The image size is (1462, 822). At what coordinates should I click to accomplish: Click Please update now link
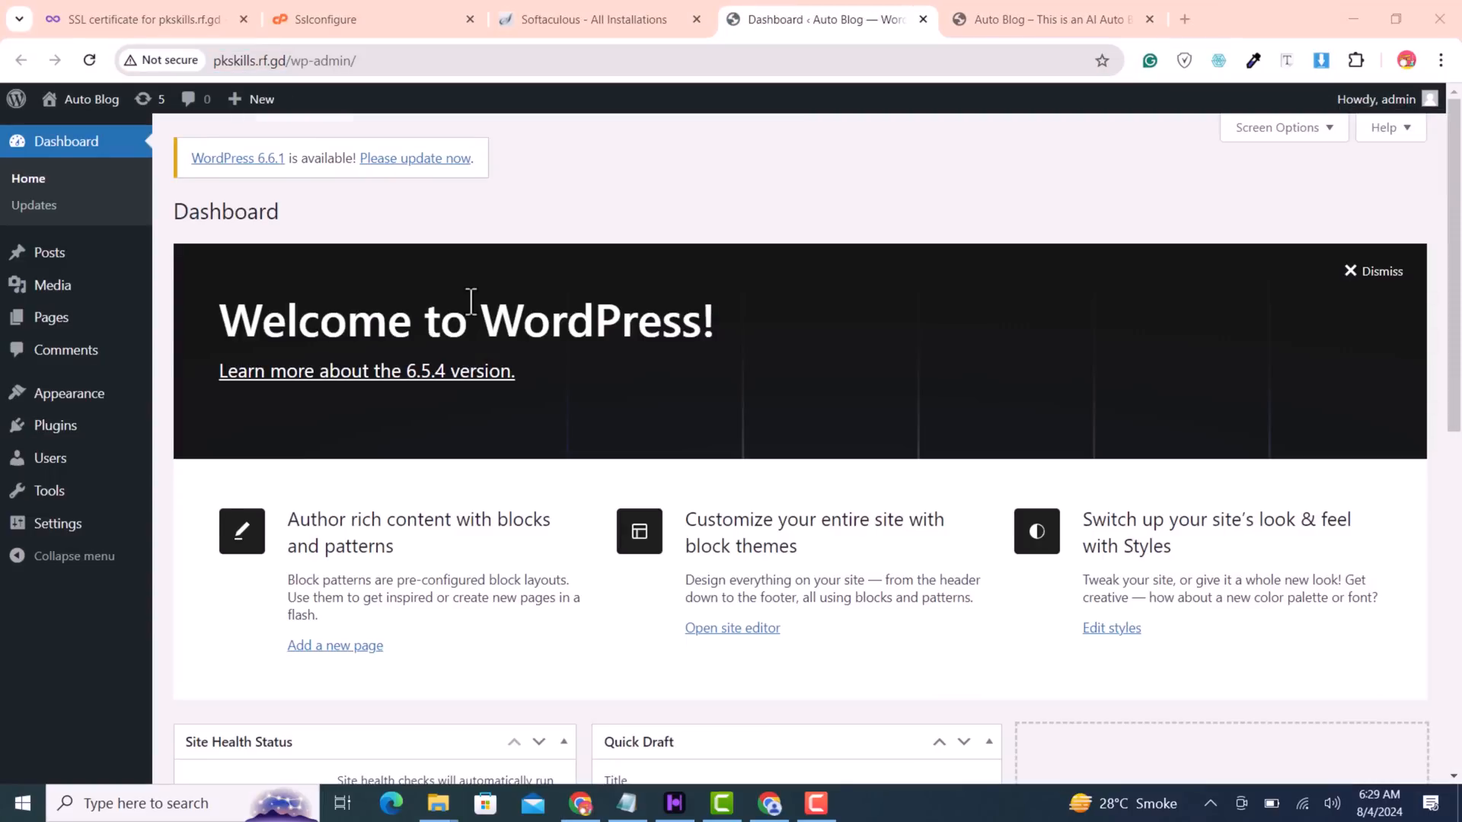(x=415, y=158)
